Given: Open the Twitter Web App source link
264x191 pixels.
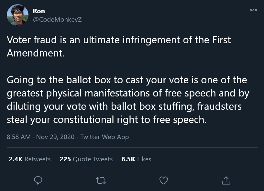Looking at the screenshot, I should point(104,137).
